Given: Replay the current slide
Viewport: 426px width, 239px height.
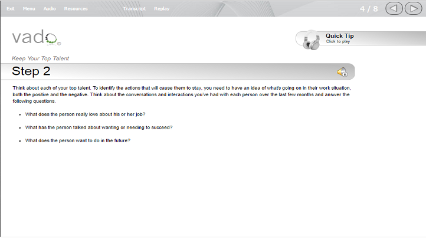Looking at the screenshot, I should tap(162, 9).
